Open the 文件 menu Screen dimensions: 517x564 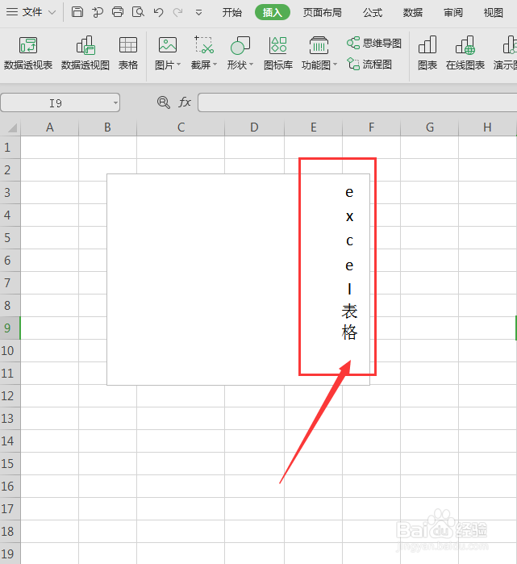tap(31, 12)
